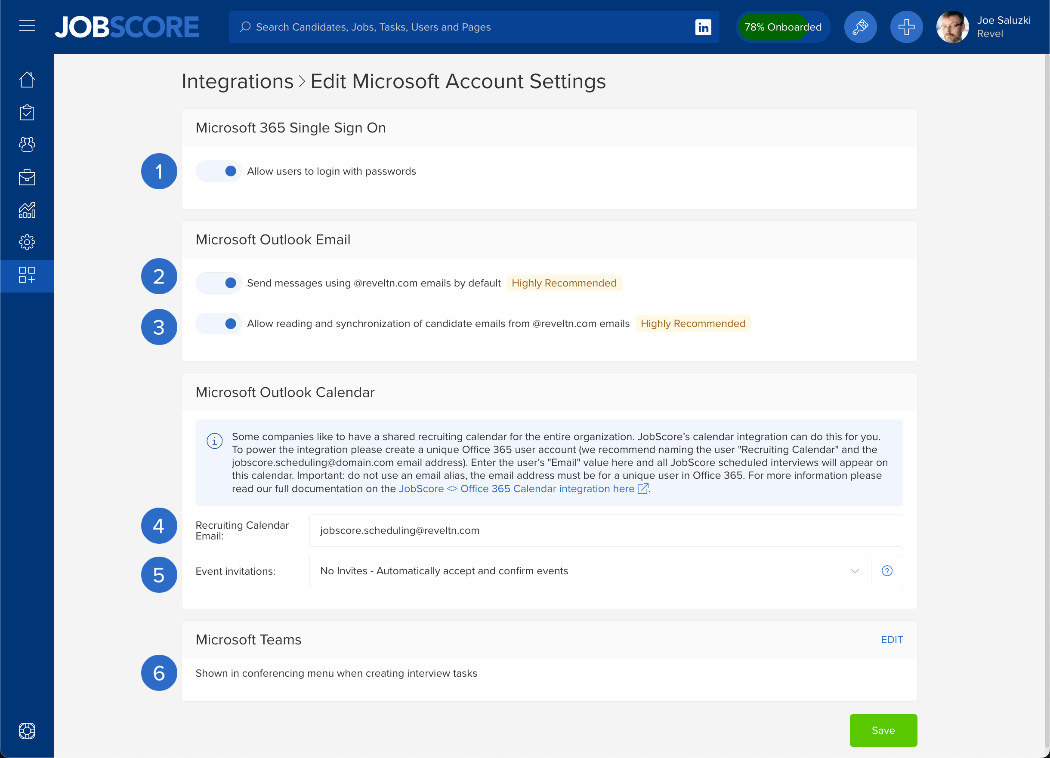Viewport: 1050px width, 758px height.
Task: Open the Reports chart icon in sidebar
Action: (x=27, y=210)
